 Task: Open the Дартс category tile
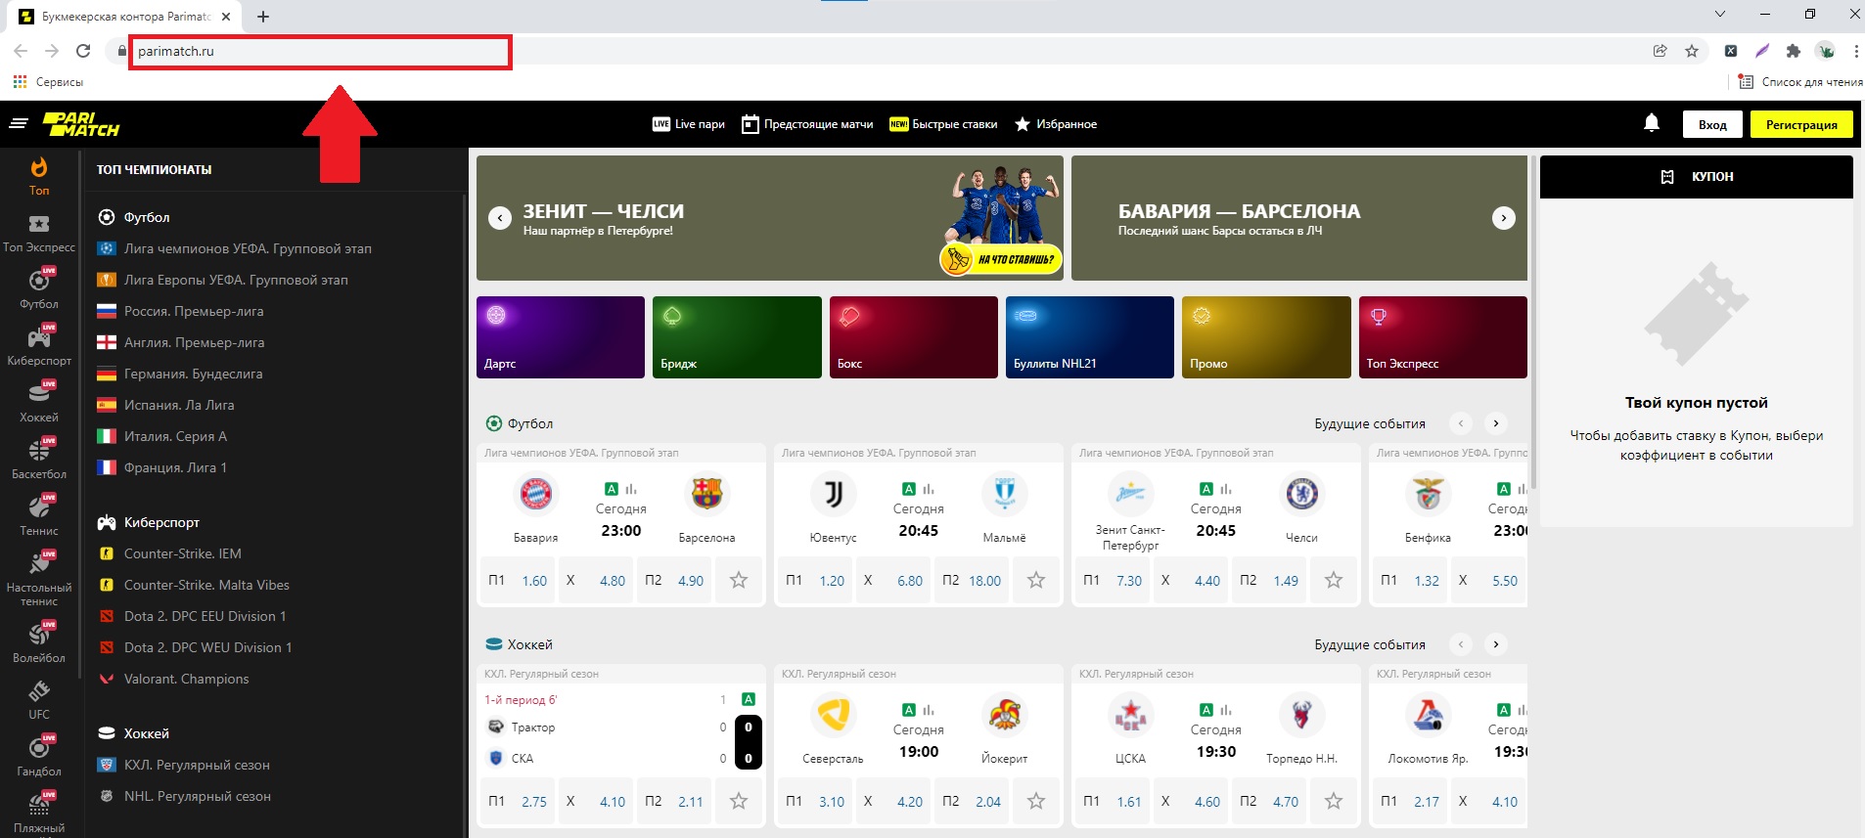pyautogui.click(x=561, y=337)
